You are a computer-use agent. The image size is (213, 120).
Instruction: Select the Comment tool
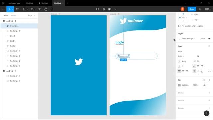click(x=52, y=9)
